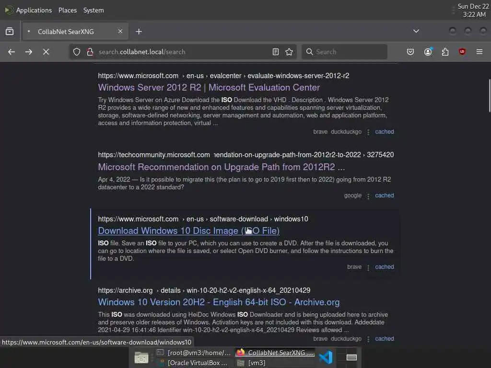Click the site security lock icon

[90, 52]
